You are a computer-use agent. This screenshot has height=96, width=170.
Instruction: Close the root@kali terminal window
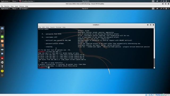154,25
